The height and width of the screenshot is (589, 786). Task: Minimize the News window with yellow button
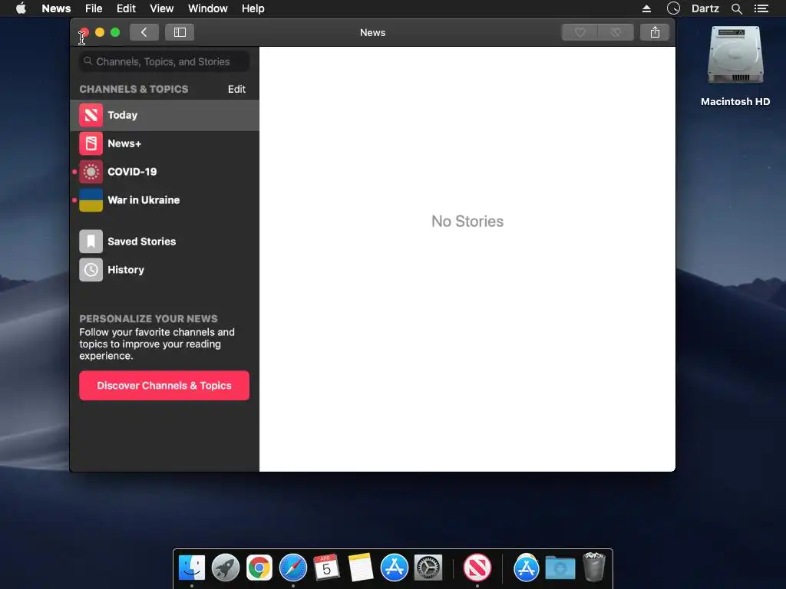100,32
